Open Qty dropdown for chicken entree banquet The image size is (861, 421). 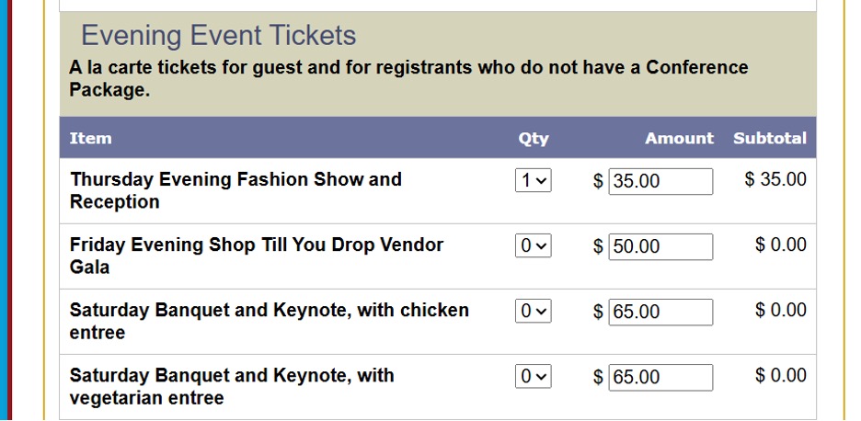[x=533, y=312]
